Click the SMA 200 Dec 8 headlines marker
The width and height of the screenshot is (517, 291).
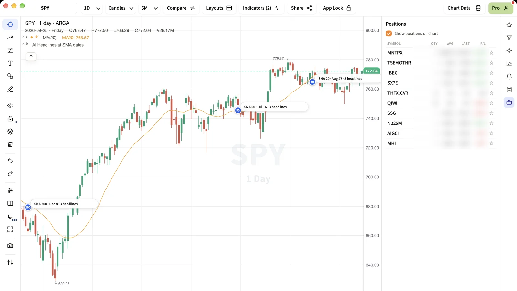pyautogui.click(x=28, y=207)
